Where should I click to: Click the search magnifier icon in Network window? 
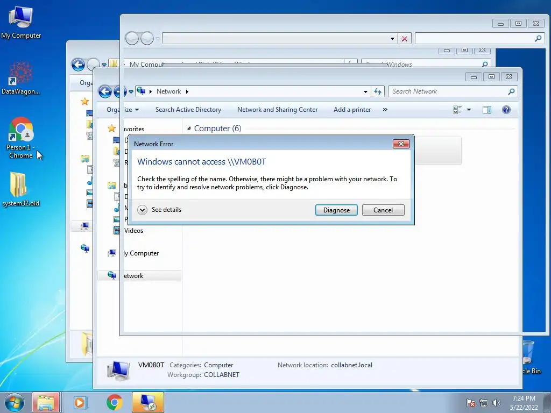511,91
